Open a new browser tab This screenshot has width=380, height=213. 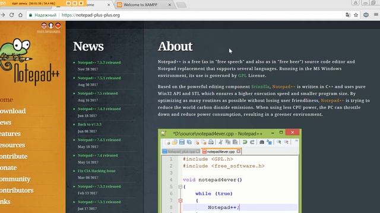[x=181, y=5]
